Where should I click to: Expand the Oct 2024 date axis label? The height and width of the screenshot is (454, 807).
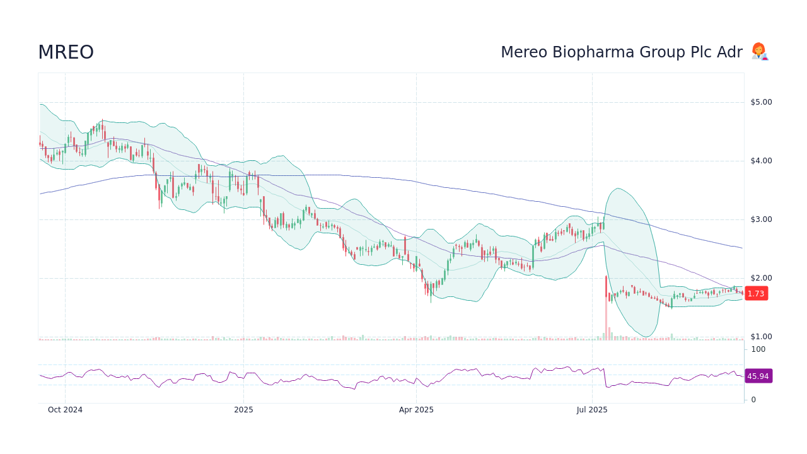(x=65, y=410)
